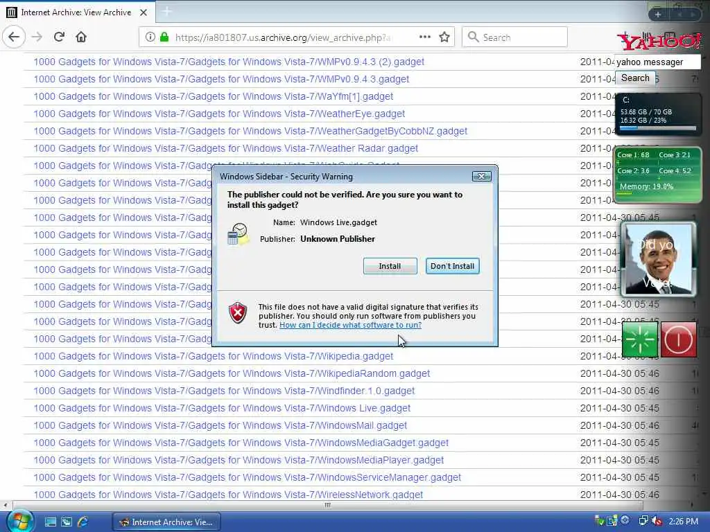The width and height of the screenshot is (710, 532).
Task: Open the WirelessNetwork.gadget link
Action: 228,495
